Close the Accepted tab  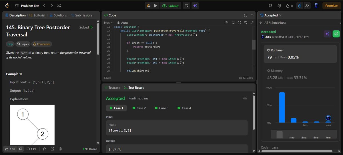[x=280, y=15]
